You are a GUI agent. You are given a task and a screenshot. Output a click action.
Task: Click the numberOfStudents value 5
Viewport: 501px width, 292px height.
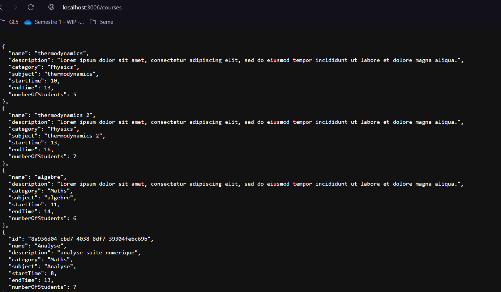click(75, 94)
